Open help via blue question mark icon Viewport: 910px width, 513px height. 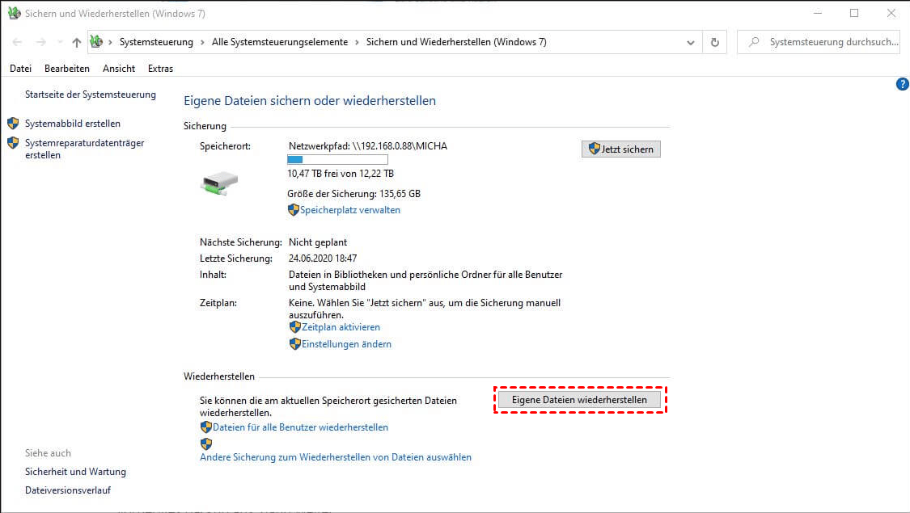coord(903,84)
